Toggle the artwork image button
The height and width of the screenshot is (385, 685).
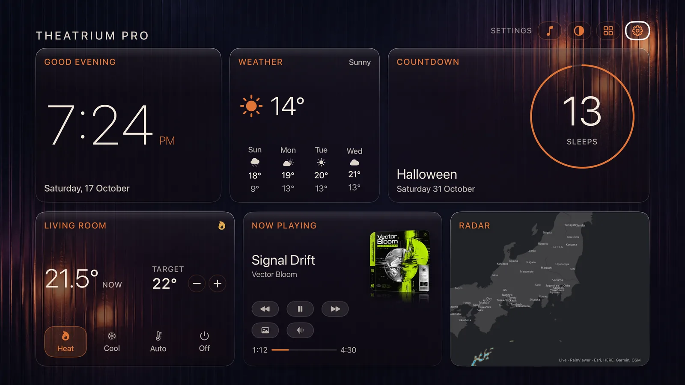coord(265,330)
